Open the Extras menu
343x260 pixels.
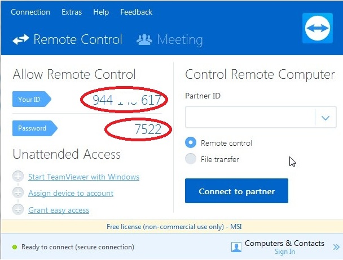tap(72, 12)
